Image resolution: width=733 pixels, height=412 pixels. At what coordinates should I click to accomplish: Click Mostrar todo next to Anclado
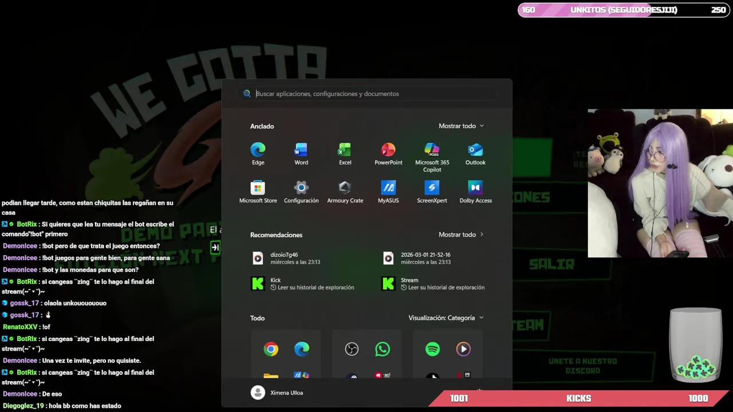coord(461,126)
